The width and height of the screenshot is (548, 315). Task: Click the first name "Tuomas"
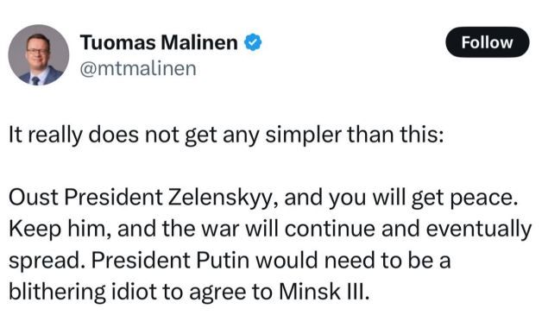pos(118,42)
